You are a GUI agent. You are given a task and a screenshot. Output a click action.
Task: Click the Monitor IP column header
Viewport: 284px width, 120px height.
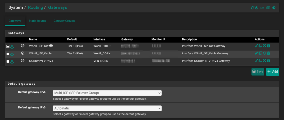(158, 39)
